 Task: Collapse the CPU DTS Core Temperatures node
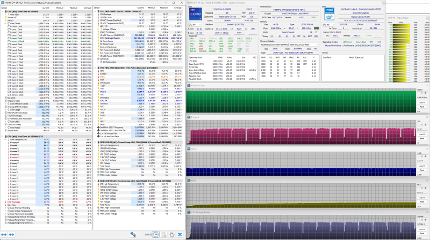pos(5,139)
